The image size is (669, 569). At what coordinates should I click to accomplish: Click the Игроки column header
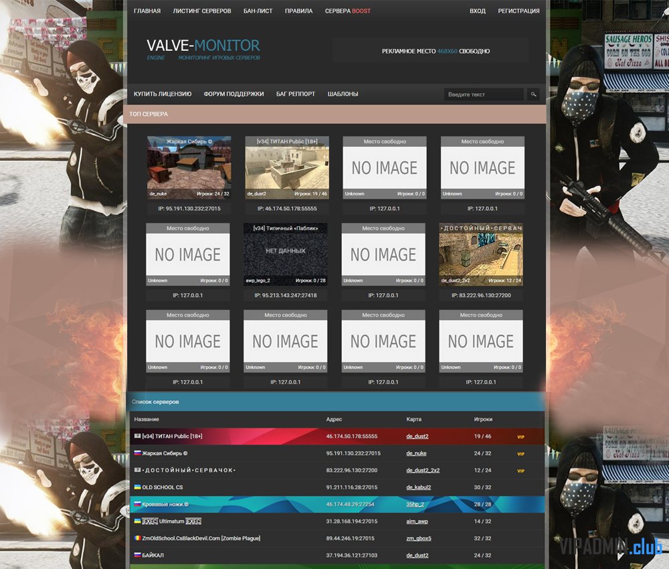point(483,419)
